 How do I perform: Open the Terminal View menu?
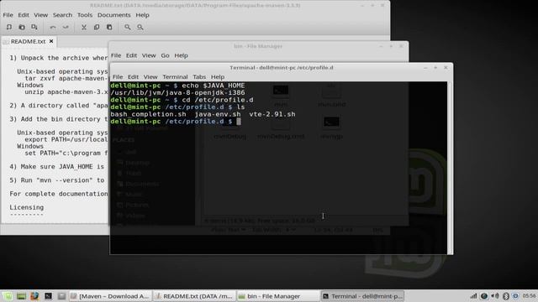point(150,76)
